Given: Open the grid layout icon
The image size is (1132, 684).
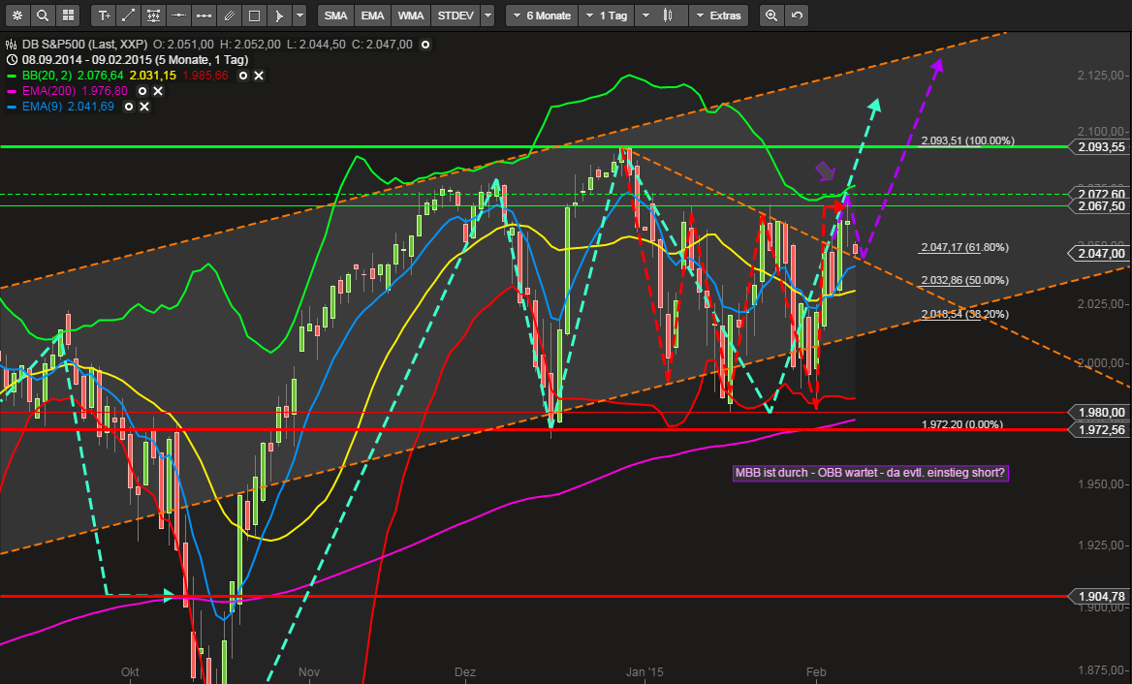Looking at the screenshot, I should (x=68, y=16).
